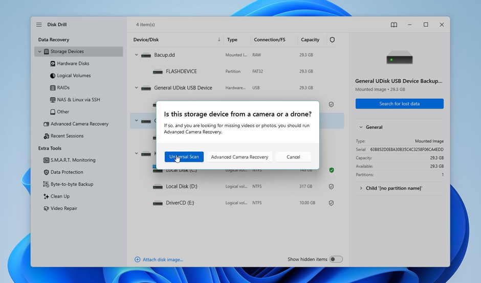Click DriverCD (E:) drive icon
481x283 pixels.
tap(158, 203)
